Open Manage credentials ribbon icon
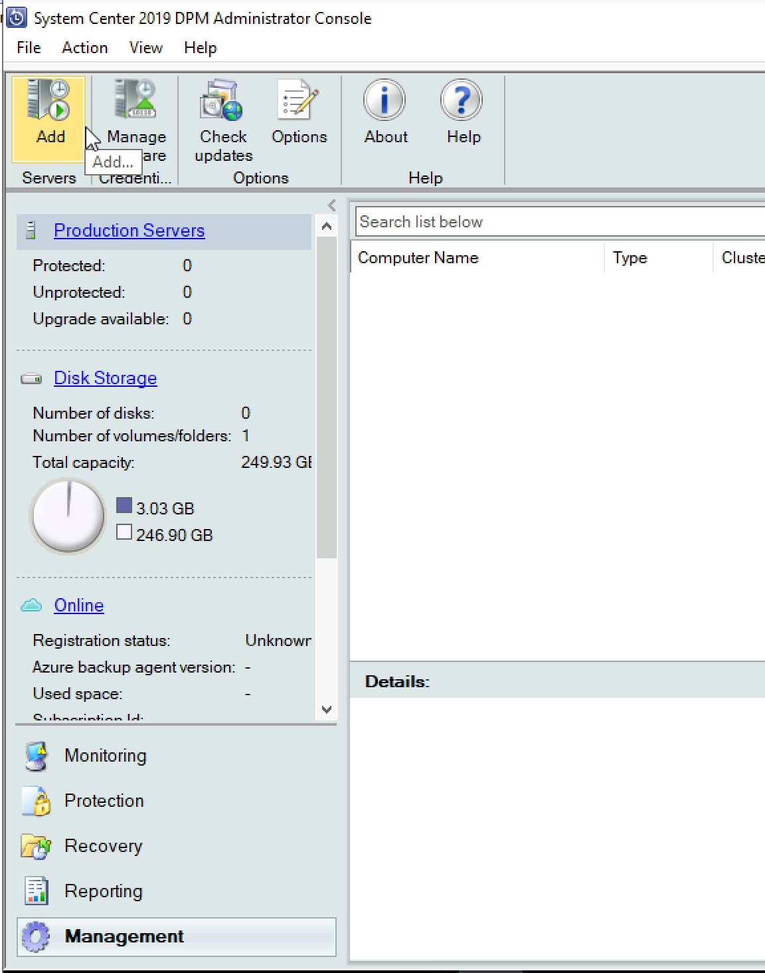765x973 pixels. point(135,99)
